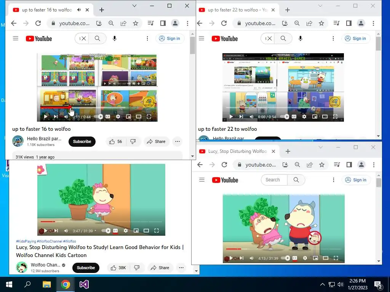The image size is (390, 292).
Task: Like the 'up to faster 16' video (56 likes)
Action: 116,141
